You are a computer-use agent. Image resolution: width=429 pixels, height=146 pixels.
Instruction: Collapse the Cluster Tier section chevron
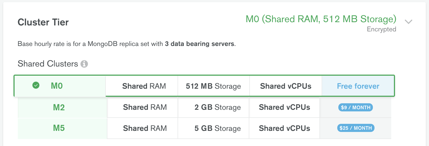408,22
